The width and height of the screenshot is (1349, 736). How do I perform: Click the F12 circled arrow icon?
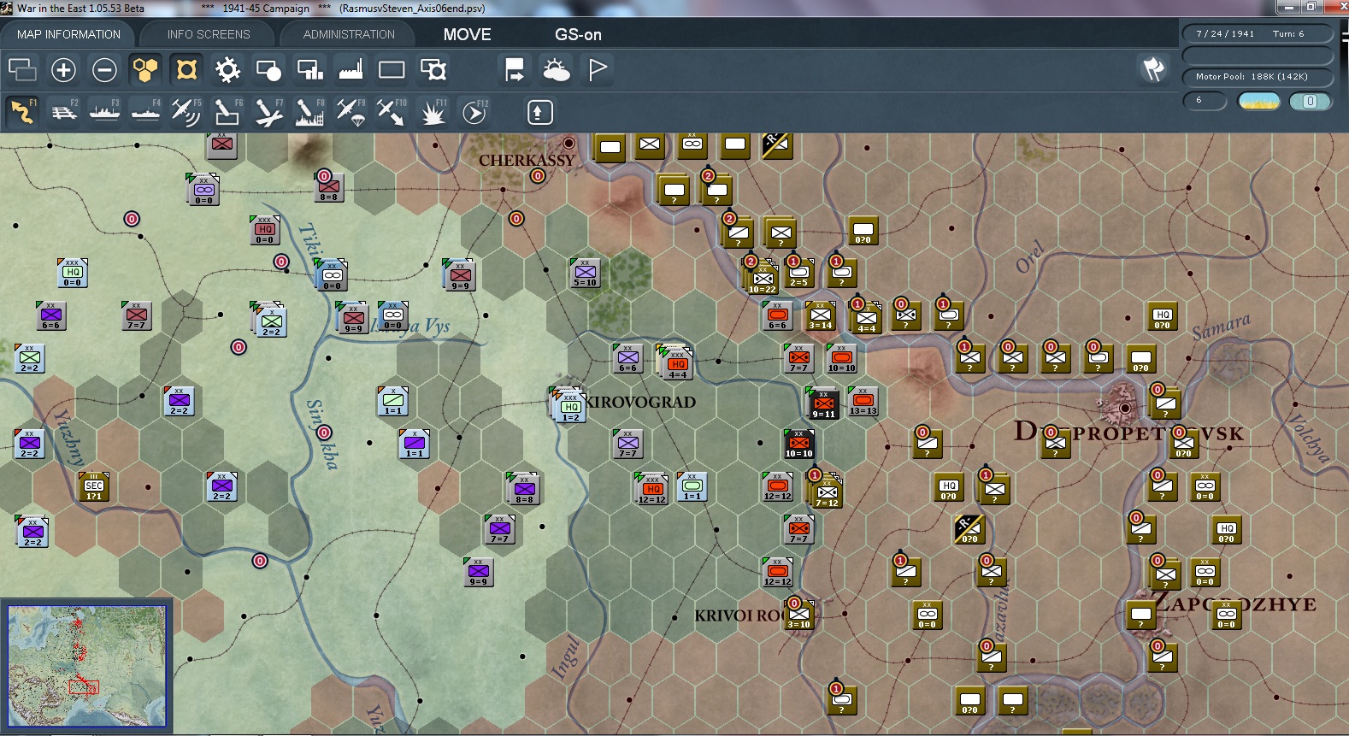[x=474, y=112]
